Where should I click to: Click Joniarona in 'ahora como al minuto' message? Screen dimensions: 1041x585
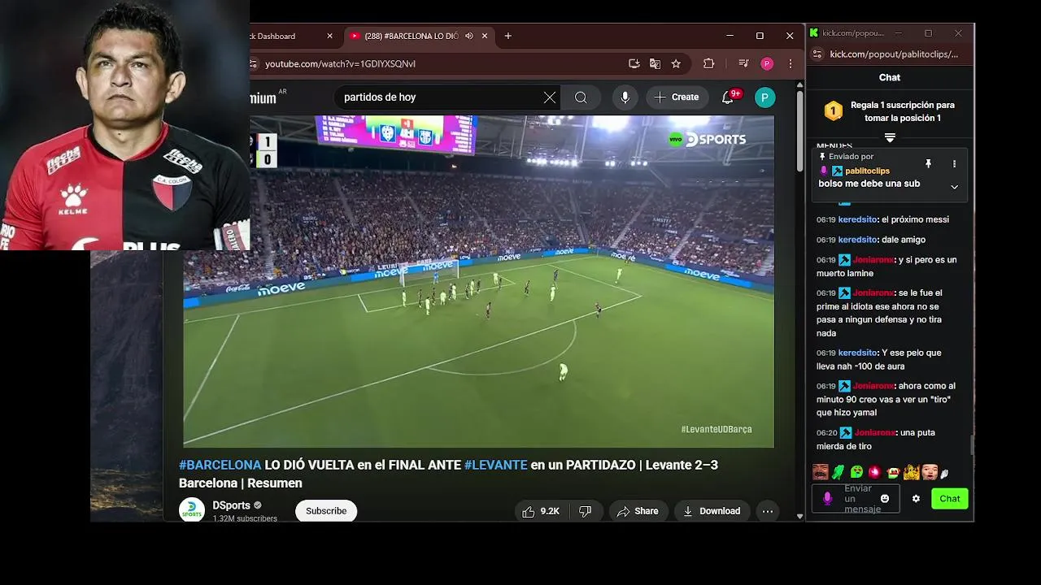coord(873,386)
